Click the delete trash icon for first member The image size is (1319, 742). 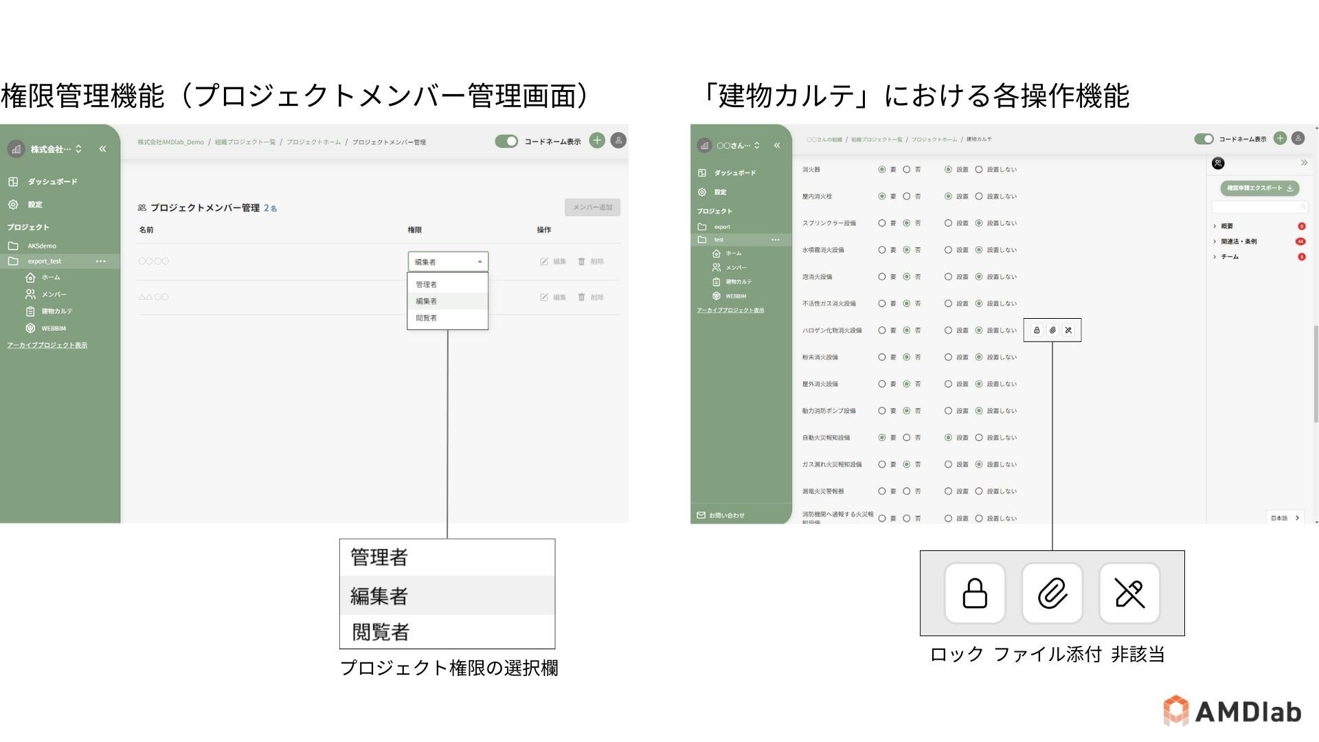tap(582, 262)
